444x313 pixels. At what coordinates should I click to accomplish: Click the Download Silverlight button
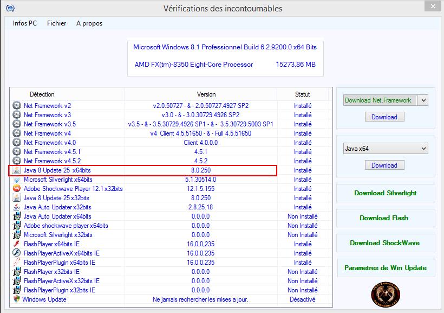[386, 193]
